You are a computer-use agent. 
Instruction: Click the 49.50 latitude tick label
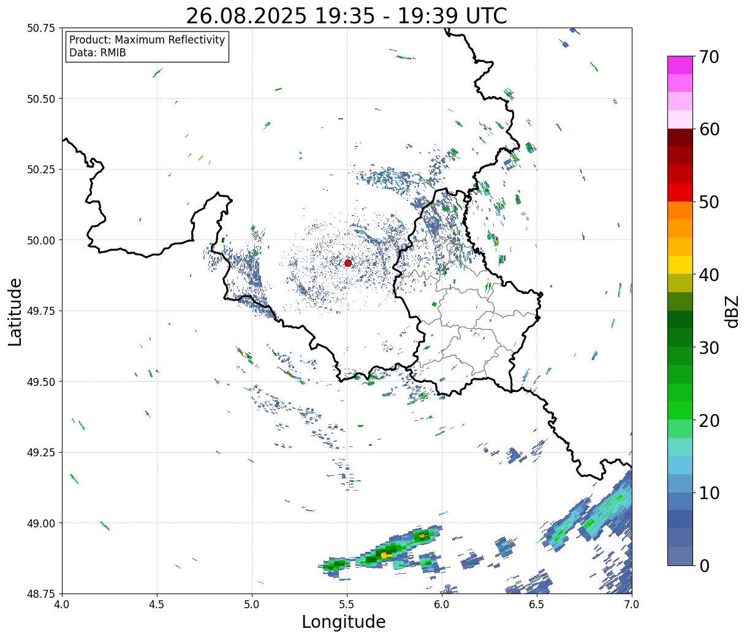[41, 382]
